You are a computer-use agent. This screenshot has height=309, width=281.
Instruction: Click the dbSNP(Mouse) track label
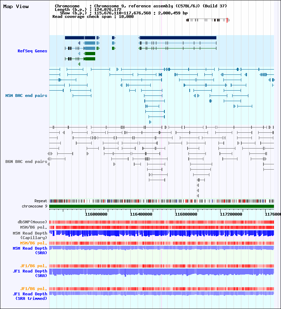point(32,222)
